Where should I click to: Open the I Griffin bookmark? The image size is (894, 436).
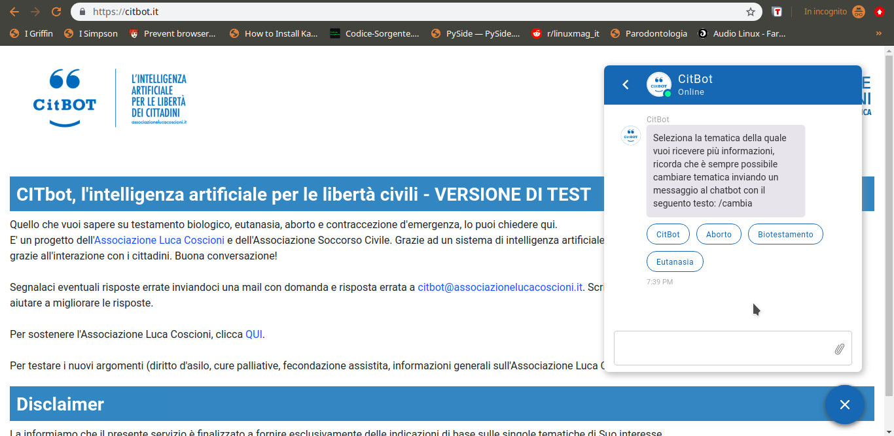pyautogui.click(x=32, y=33)
